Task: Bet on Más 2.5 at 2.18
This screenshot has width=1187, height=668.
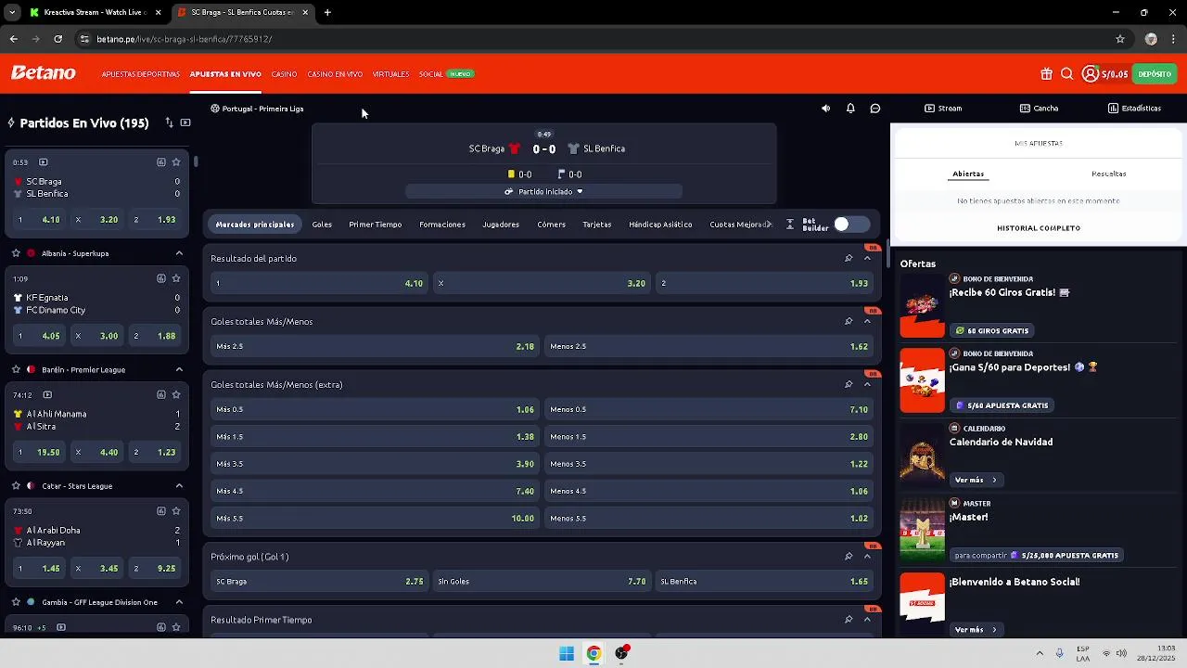Action: tap(375, 346)
